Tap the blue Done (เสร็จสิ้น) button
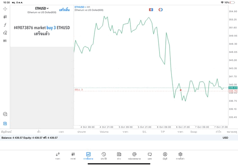The width and height of the screenshot is (238, 166). tap(64, 10)
